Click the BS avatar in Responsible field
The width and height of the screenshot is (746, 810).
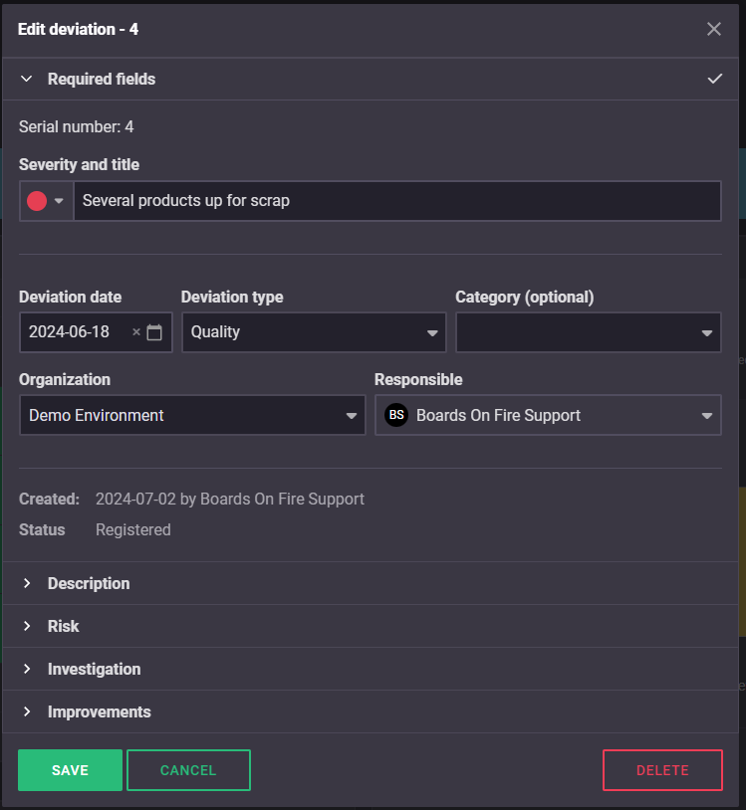[396, 415]
